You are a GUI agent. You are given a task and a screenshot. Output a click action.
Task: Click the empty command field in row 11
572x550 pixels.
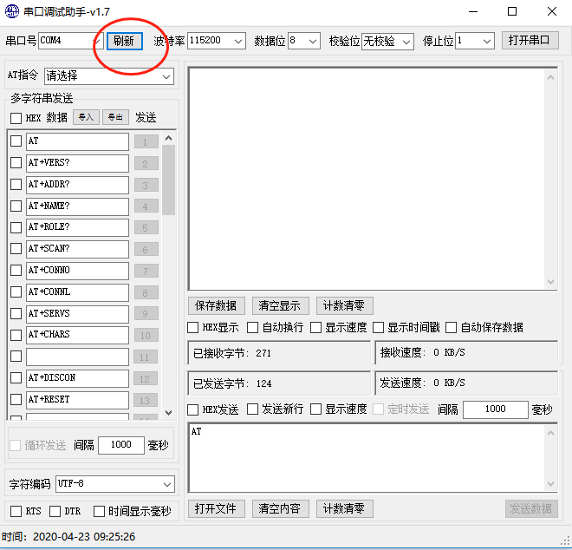pyautogui.click(x=77, y=357)
